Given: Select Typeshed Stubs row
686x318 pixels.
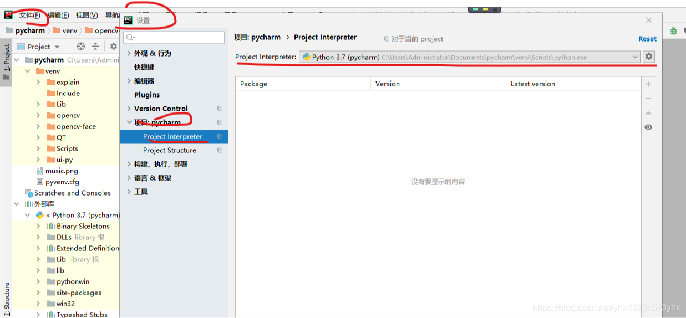Looking at the screenshot, I should tap(65, 314).
